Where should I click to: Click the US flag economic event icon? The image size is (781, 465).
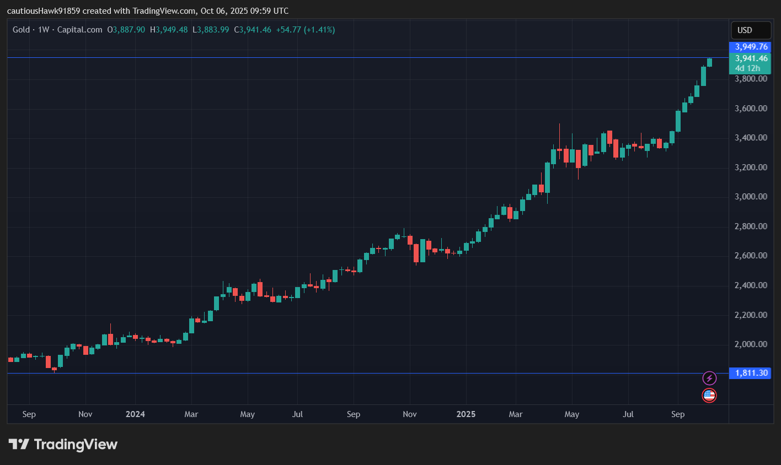coord(709,395)
